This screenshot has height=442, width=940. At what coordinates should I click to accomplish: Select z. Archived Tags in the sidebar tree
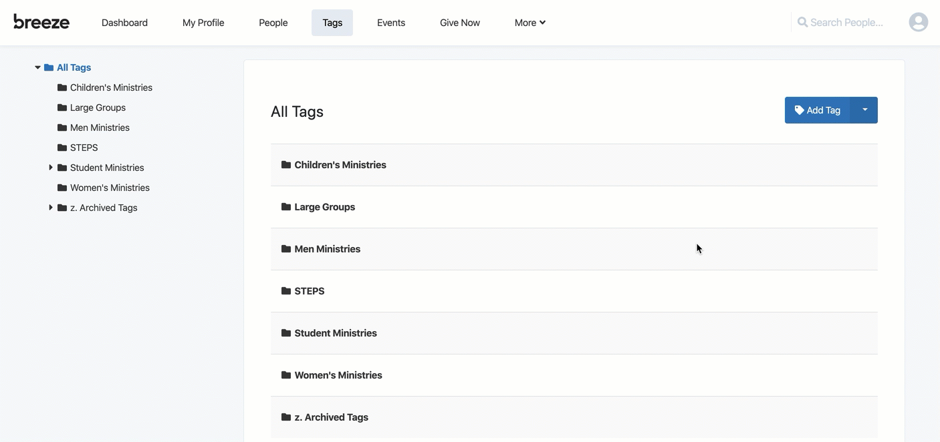104,208
